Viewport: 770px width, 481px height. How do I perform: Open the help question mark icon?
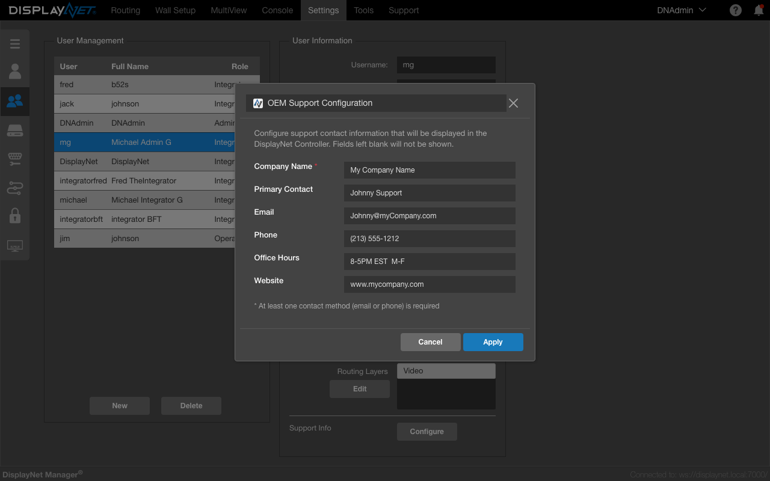pyautogui.click(x=736, y=10)
